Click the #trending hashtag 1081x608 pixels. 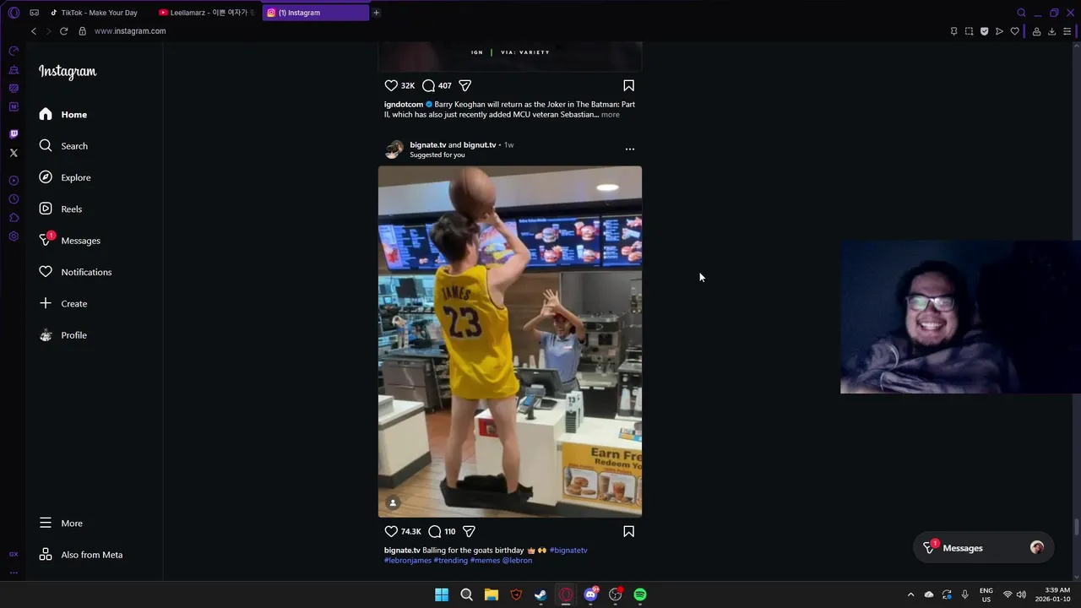[450, 561]
